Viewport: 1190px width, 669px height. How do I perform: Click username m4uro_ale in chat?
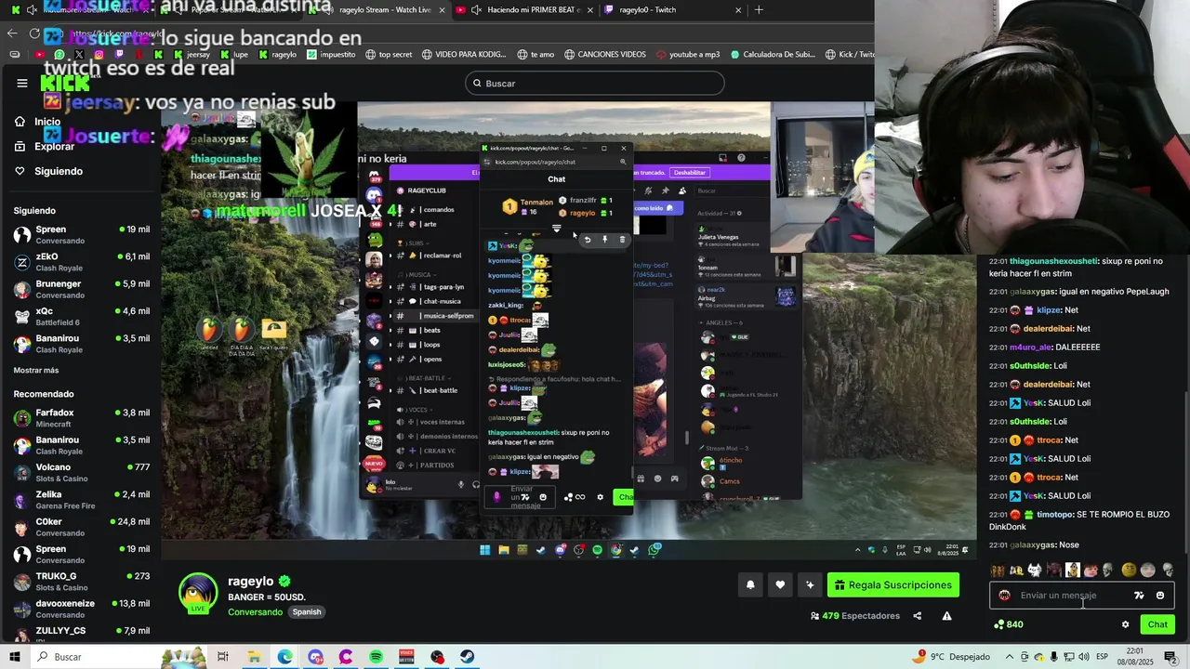click(x=1031, y=348)
